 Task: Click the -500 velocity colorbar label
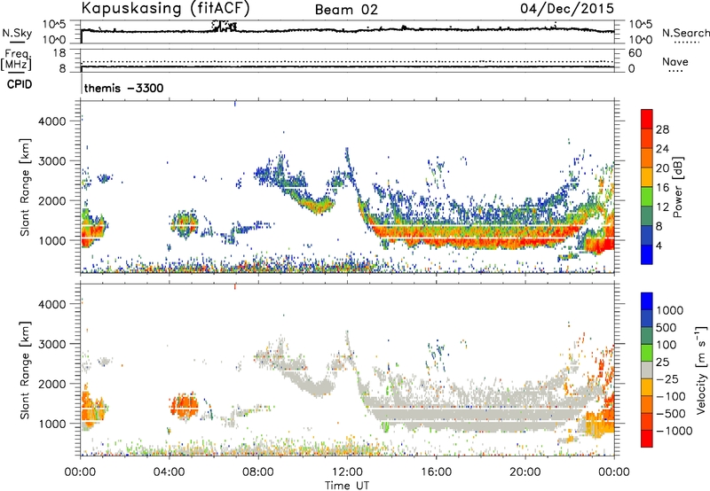click(671, 414)
